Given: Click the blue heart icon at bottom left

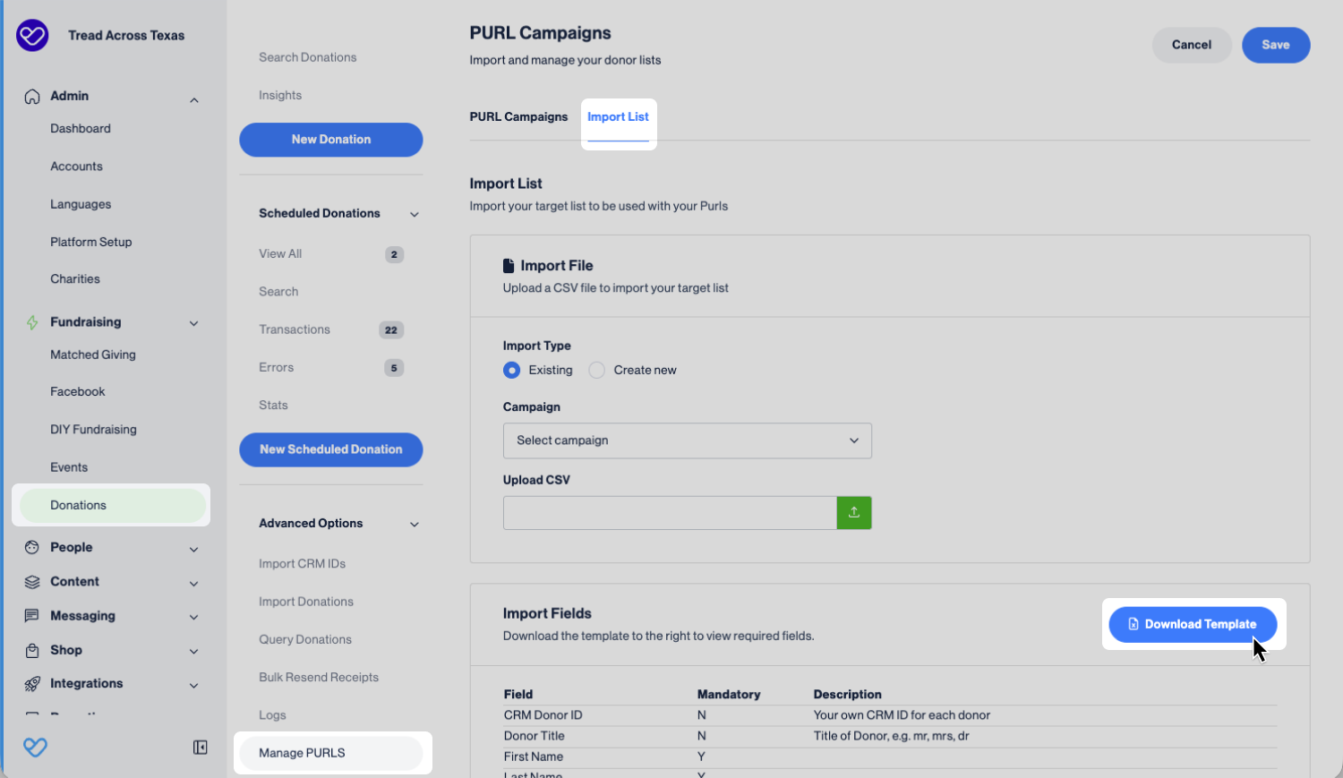Looking at the screenshot, I should tap(35, 748).
